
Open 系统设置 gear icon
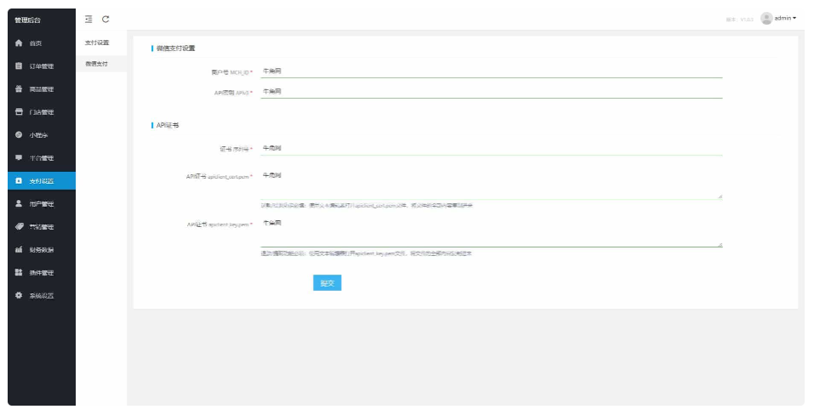[19, 296]
